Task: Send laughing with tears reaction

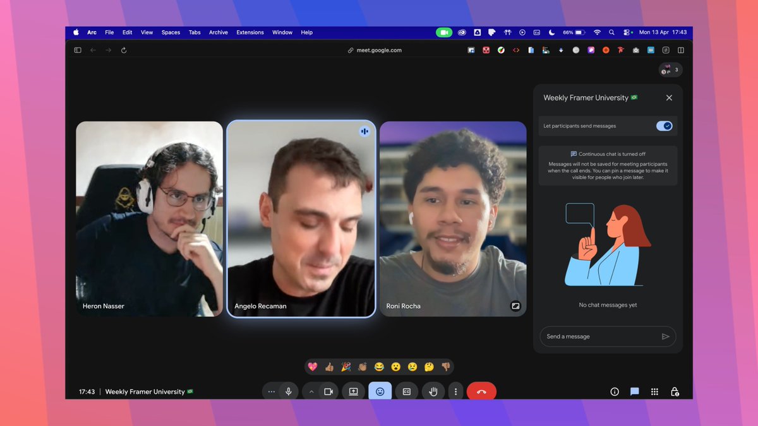Action: click(x=379, y=367)
